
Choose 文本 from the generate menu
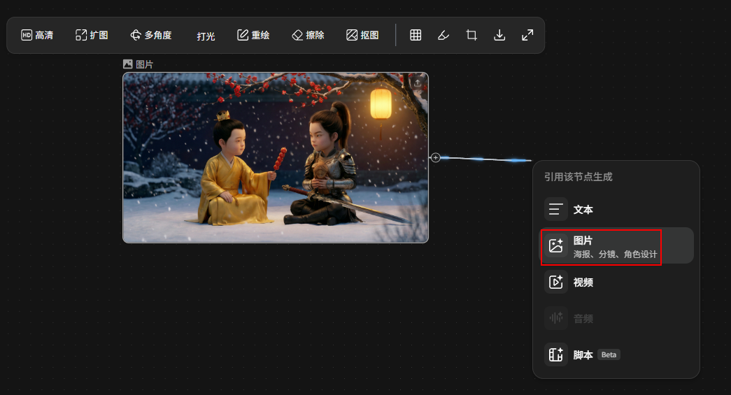pos(616,210)
